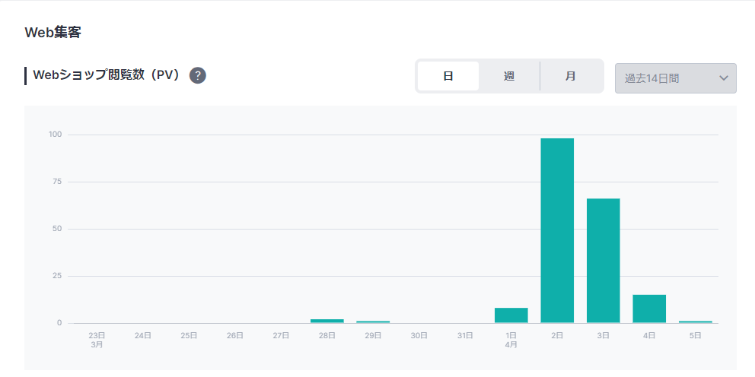Click the small bar for 29日
This screenshot has height=377, width=755.
point(373,322)
